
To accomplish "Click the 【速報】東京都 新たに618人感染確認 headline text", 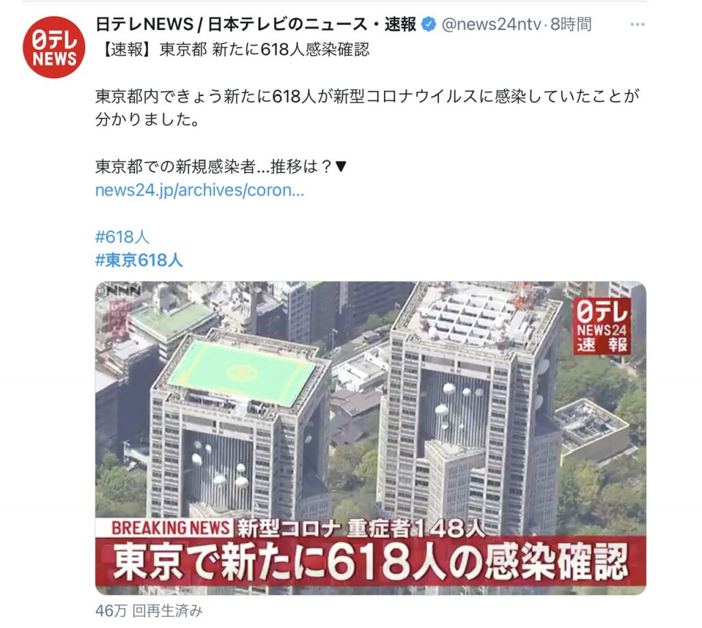I will tap(233, 49).
